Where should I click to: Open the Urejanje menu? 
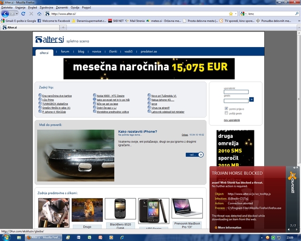(20, 8)
